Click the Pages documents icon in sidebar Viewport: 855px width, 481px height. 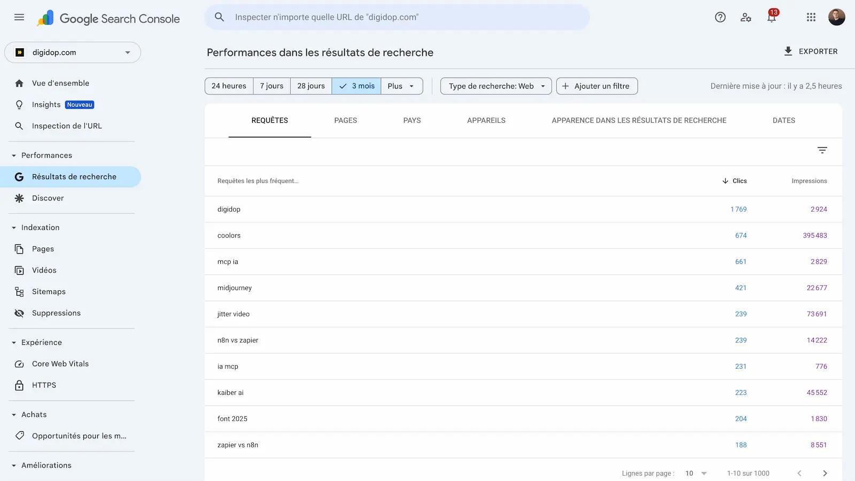19,249
